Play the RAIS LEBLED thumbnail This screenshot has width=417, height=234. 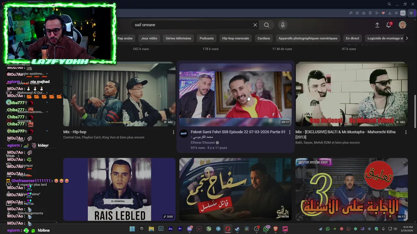(119, 189)
